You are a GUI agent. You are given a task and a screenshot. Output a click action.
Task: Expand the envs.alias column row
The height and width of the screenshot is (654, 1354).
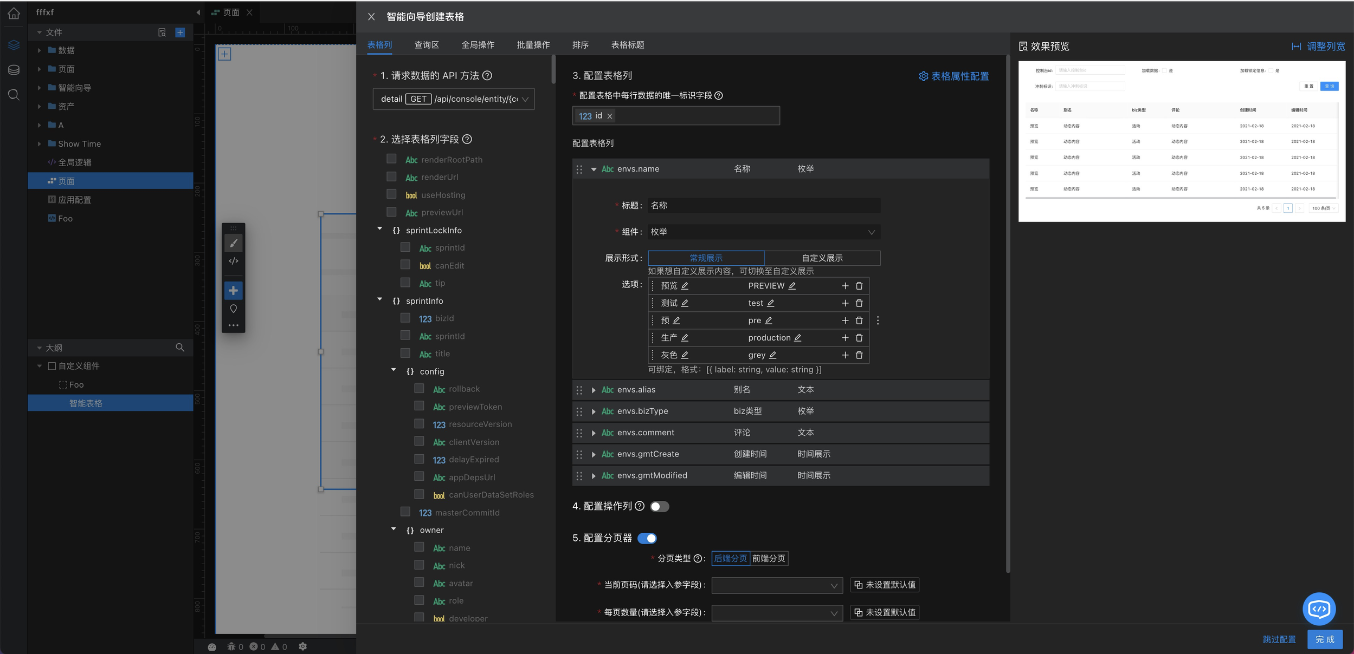tap(594, 390)
